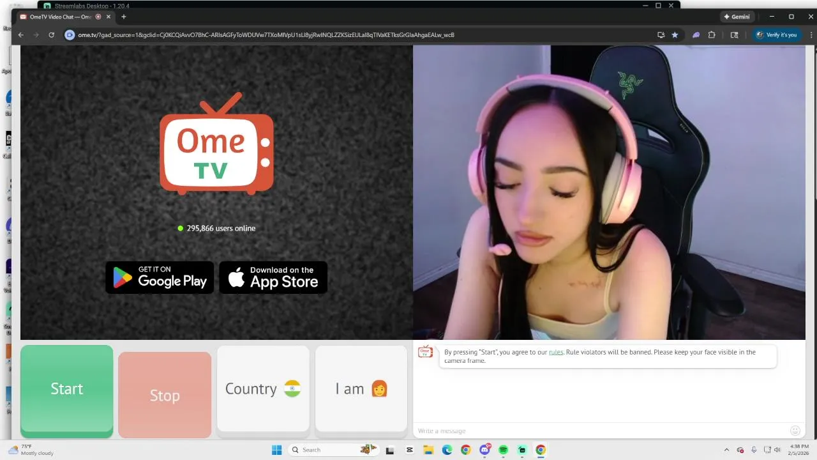The height and width of the screenshot is (460, 817).
Task: Open the weather widget showing 75°F
Action: (x=30, y=450)
